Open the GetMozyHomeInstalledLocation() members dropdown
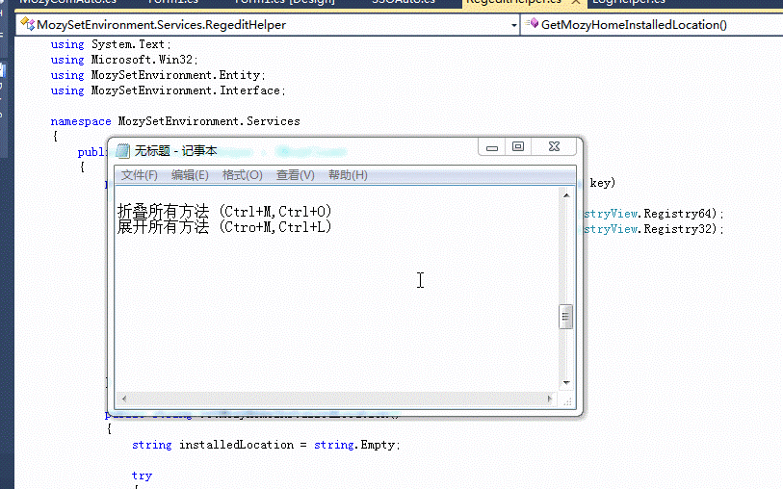 [652, 24]
